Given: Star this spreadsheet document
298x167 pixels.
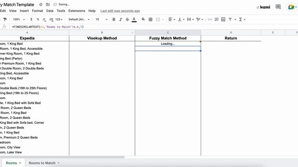Looking at the screenshot, I should (x=41, y=4).
